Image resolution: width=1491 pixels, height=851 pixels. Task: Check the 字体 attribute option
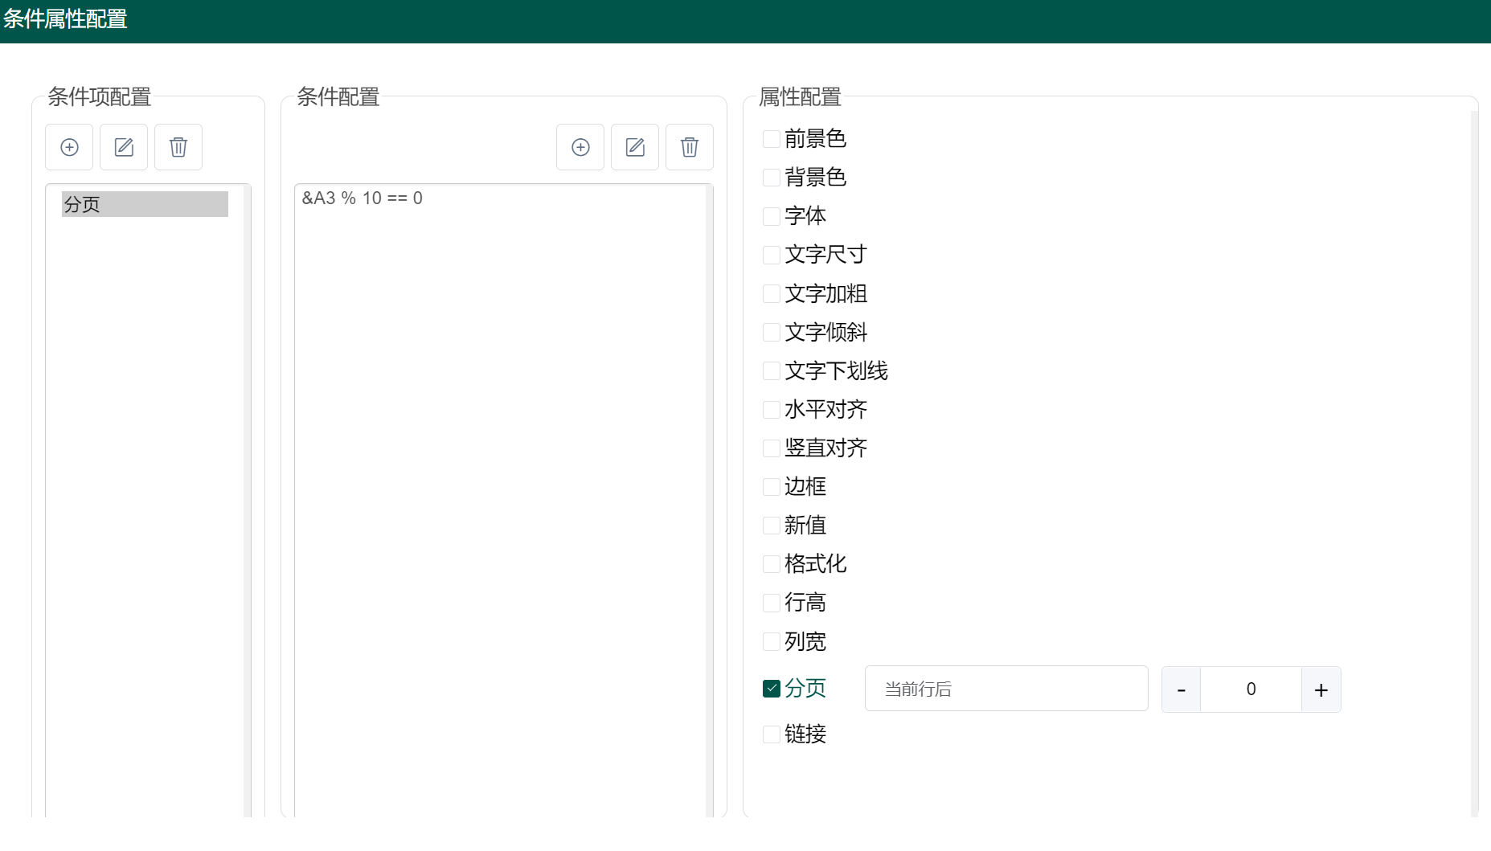coord(770,215)
